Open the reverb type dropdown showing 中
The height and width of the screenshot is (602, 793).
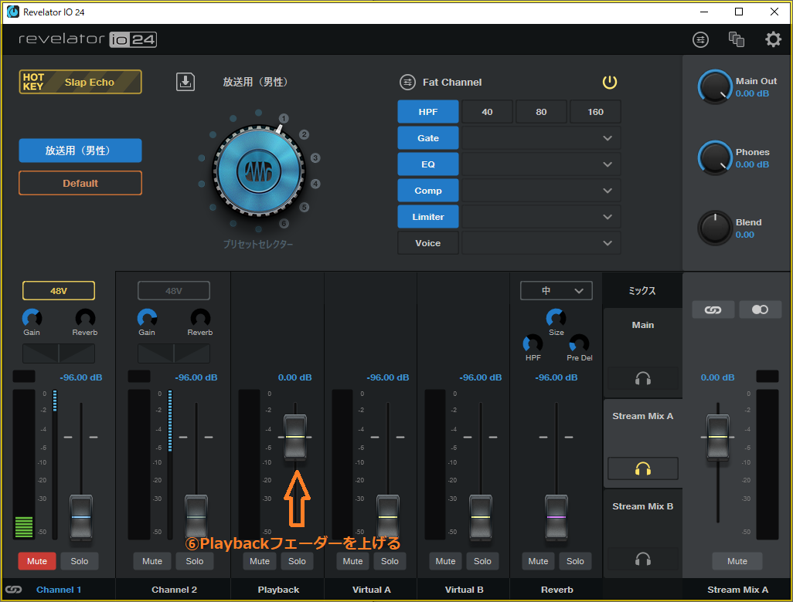pyautogui.click(x=556, y=291)
